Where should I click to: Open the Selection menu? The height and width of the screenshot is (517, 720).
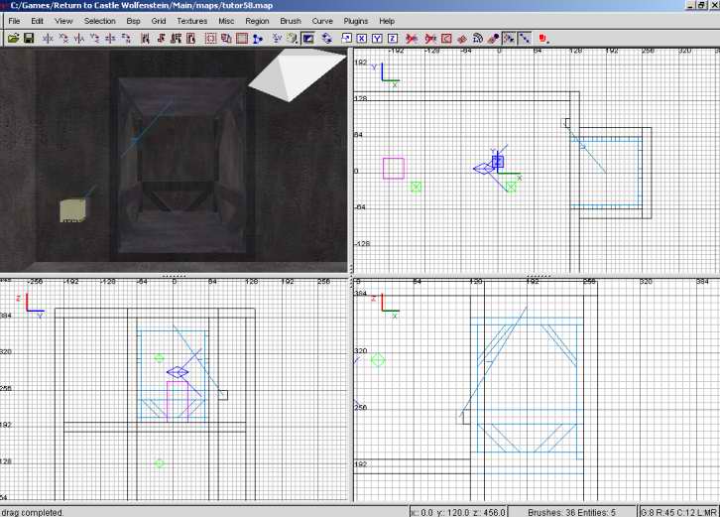point(99,21)
